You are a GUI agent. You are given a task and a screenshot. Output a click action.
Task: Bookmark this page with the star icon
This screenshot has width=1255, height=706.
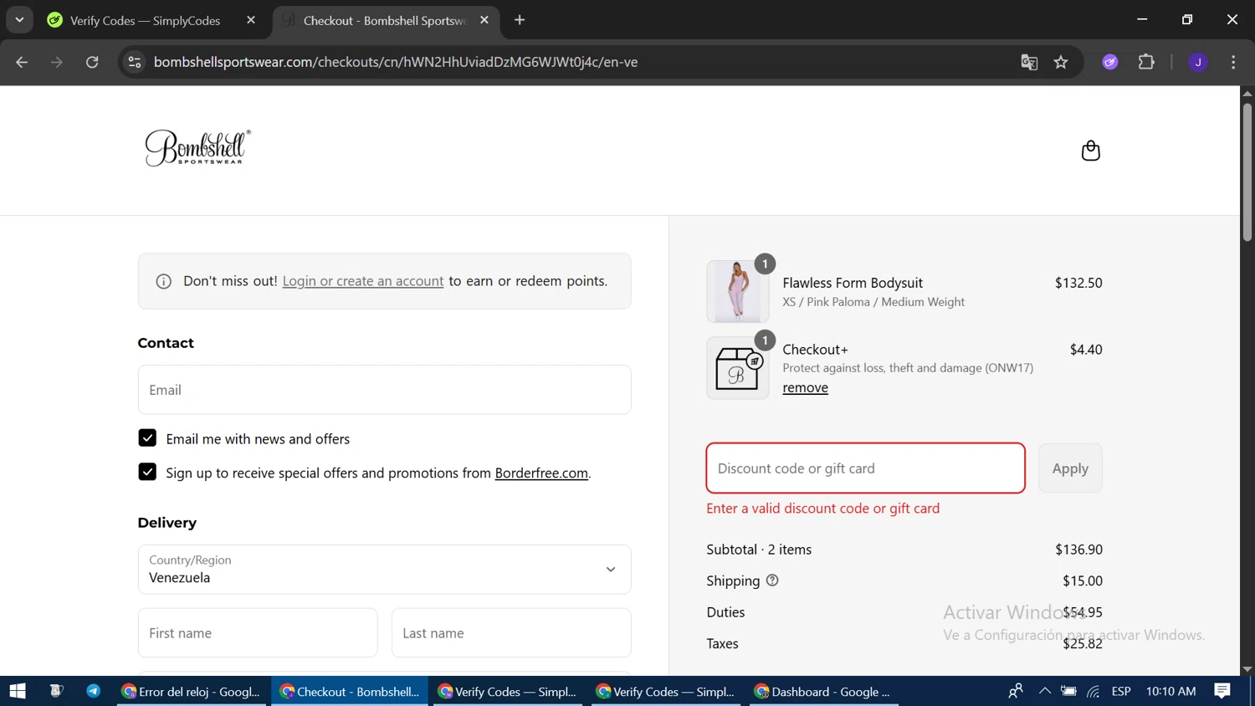click(x=1061, y=62)
